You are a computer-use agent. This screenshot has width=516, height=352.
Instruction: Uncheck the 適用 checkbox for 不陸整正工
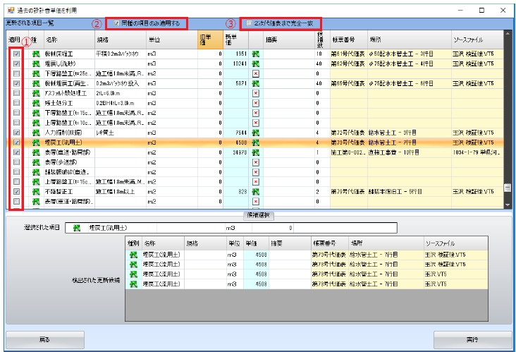pos(16,191)
